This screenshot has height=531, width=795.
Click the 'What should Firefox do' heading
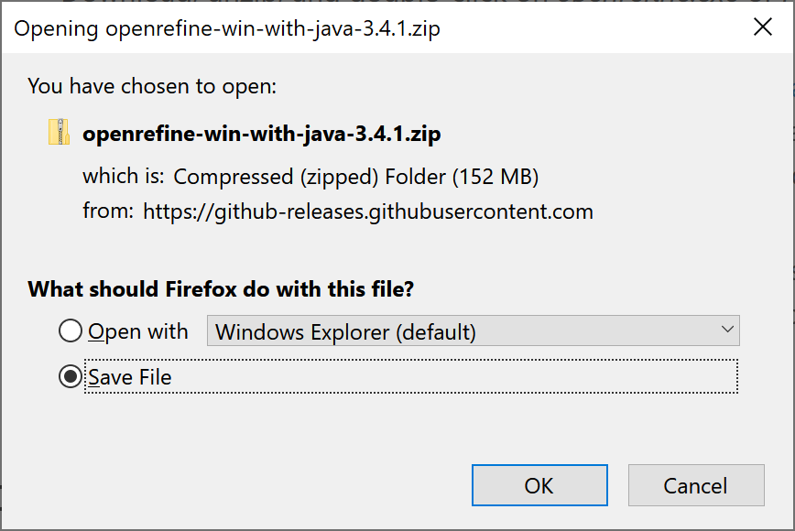point(220,288)
